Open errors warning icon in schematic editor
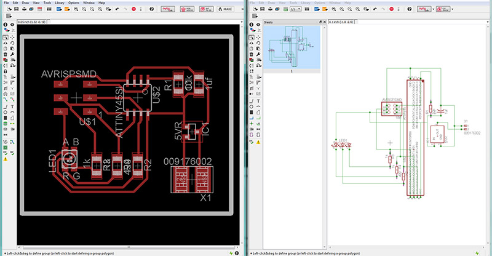Image resolution: width=492 pixels, height=256 pixels. click(258, 142)
